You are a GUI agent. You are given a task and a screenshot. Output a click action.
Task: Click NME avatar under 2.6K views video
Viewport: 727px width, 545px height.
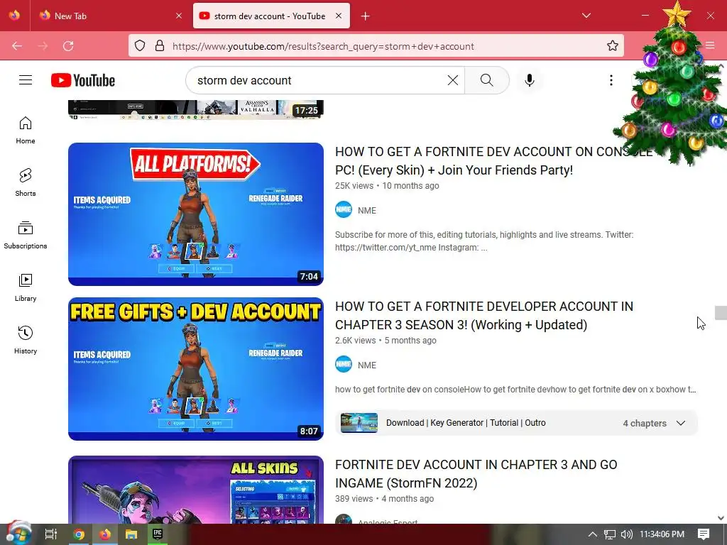tap(344, 364)
